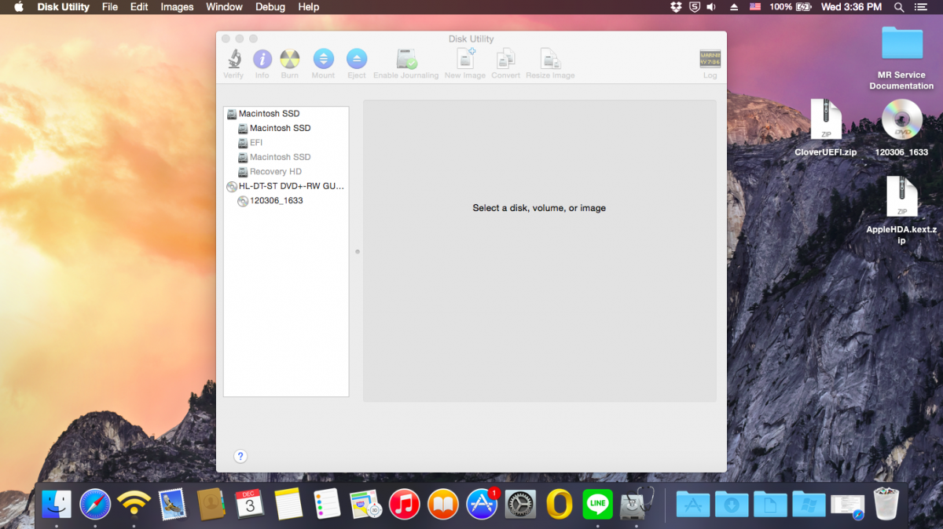Select the EFI partition in sidebar
This screenshot has height=529, width=943.
256,143
